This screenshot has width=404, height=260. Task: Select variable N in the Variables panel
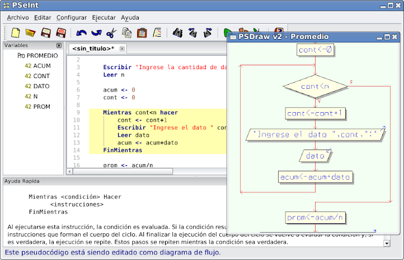[x=31, y=97]
